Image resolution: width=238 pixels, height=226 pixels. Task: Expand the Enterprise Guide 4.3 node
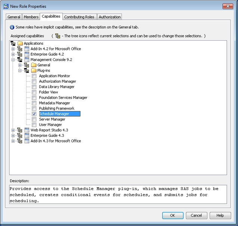(x=13, y=135)
